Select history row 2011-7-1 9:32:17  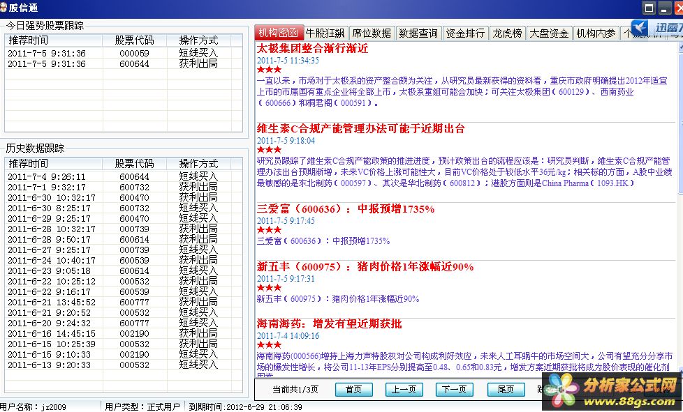[x=124, y=188]
